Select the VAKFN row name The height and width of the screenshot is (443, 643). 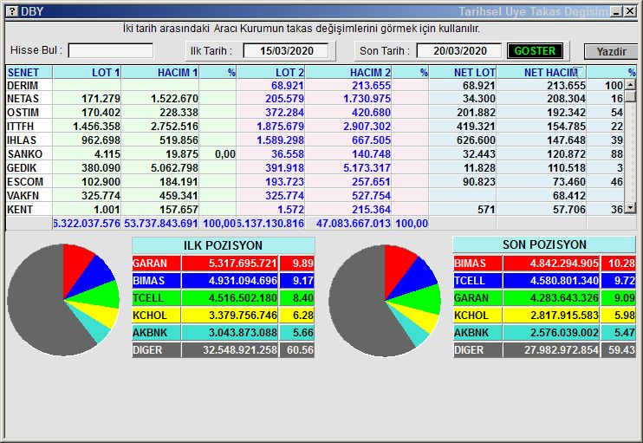coord(23,196)
